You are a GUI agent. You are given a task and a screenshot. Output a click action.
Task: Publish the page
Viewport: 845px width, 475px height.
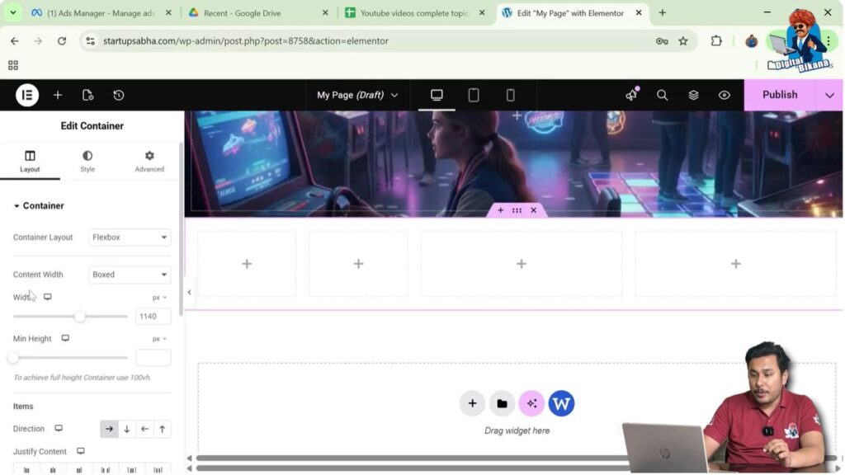tap(778, 95)
